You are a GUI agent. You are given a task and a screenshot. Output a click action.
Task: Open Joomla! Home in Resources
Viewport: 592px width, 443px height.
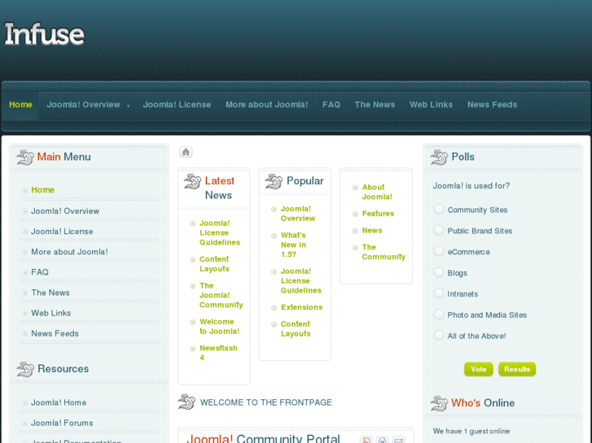point(59,402)
